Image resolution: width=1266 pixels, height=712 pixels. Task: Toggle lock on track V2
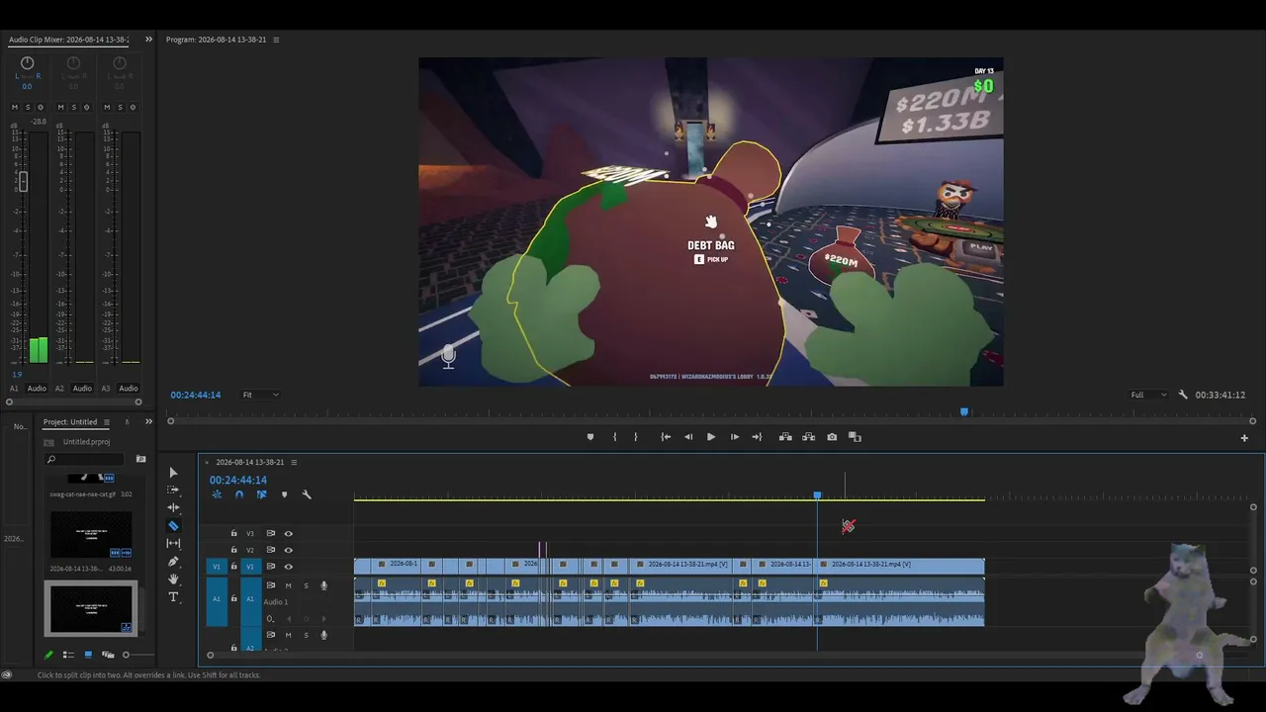[233, 550]
